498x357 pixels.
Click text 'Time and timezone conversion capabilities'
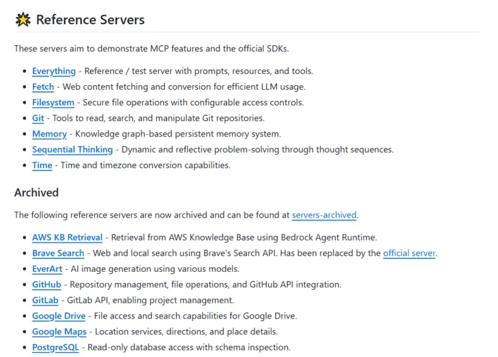tap(145, 165)
